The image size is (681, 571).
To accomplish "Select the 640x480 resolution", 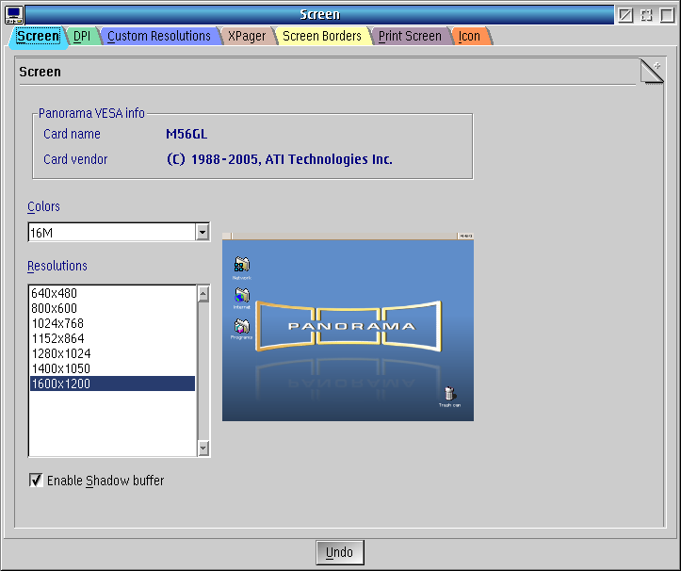I will (112, 293).
